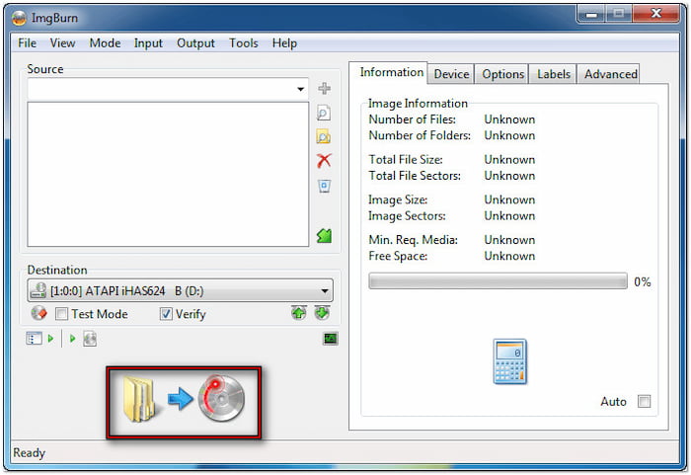This screenshot has height=475, width=691.
Task: Click the green play arrow before disc icon
Action: coord(73,339)
